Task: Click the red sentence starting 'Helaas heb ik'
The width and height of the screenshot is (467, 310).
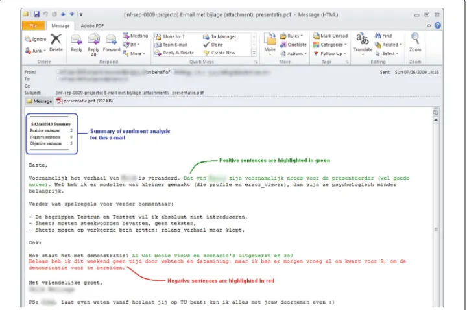Action: [x=217, y=265]
